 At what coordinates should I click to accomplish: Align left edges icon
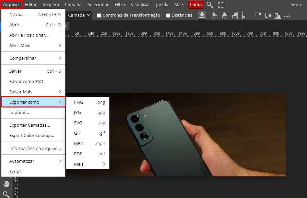214,15
